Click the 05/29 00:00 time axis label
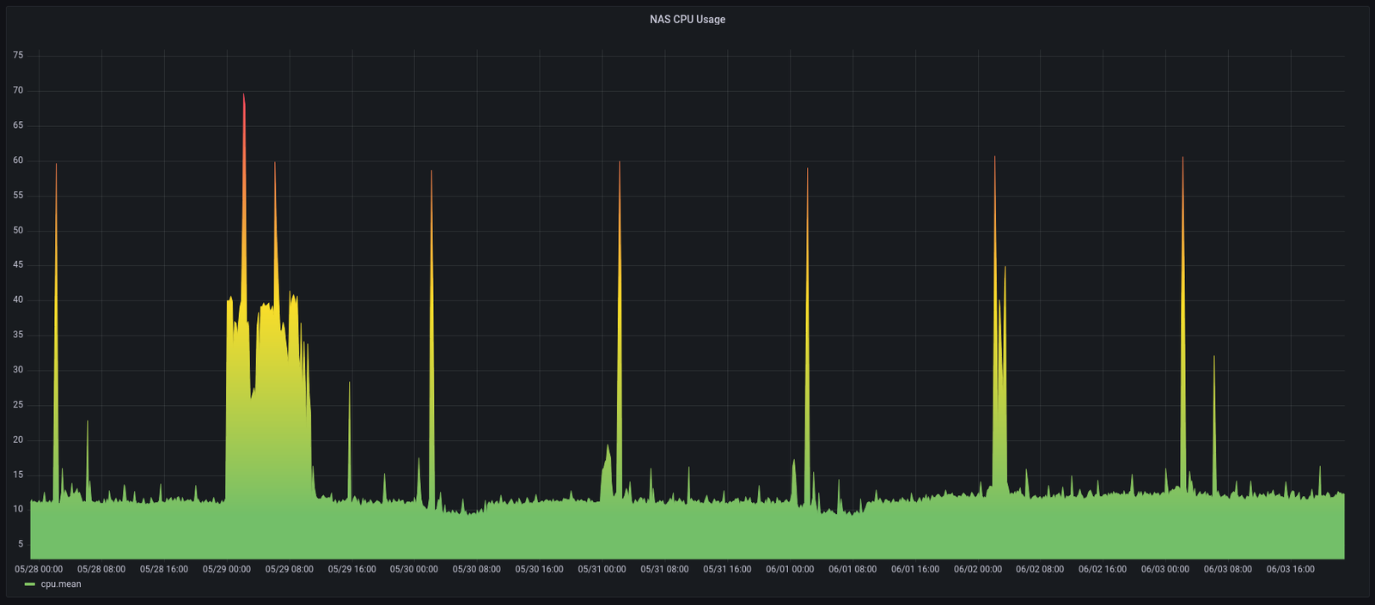This screenshot has height=605, width=1375. [x=227, y=569]
